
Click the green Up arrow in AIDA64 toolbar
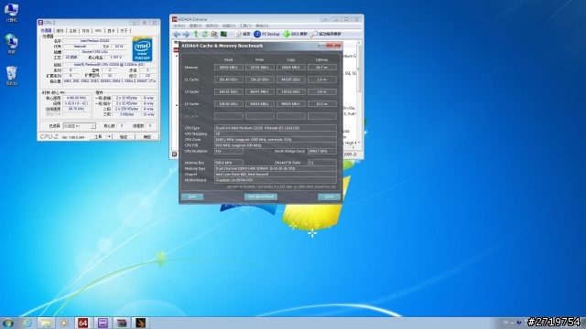click(x=196, y=34)
